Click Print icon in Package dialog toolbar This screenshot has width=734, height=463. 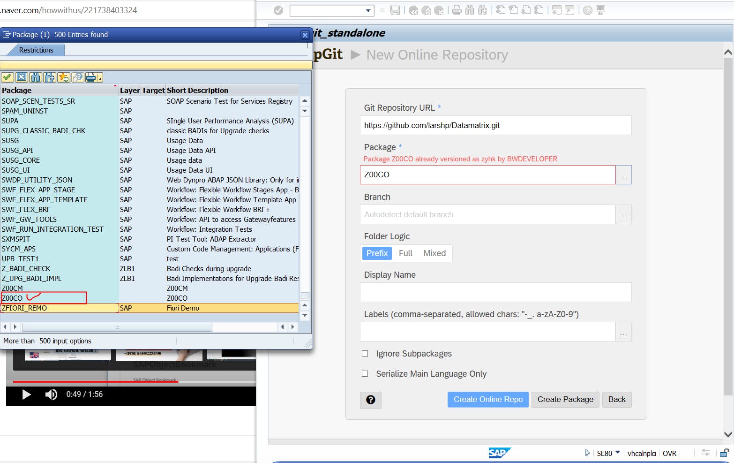tap(91, 77)
